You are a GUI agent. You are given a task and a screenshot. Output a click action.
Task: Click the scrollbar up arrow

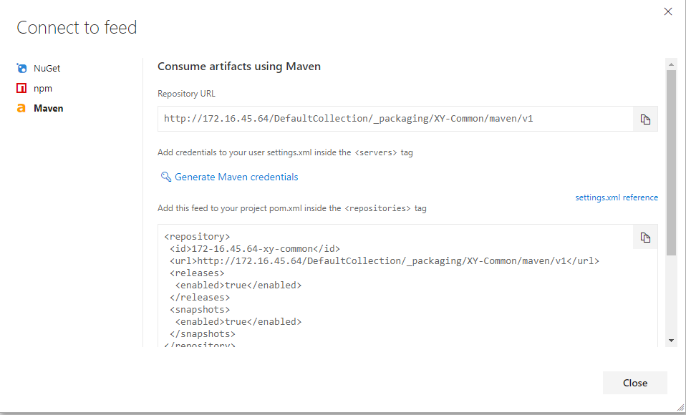pos(671,64)
